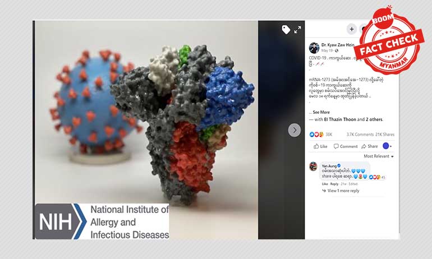Enter fullscreen with the expand arrows icon
Screen dimensions: 432x259
[297, 30]
